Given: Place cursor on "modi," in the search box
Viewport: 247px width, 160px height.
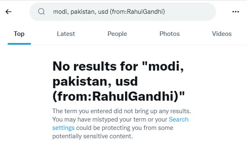Looking at the screenshot, I should click(61, 12).
